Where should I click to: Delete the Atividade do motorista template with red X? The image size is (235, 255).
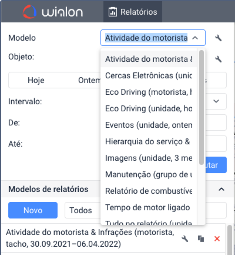(x=217, y=239)
